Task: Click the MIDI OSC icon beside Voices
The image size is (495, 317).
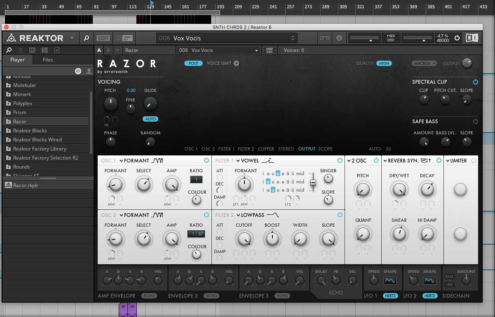Action: tap(270, 50)
